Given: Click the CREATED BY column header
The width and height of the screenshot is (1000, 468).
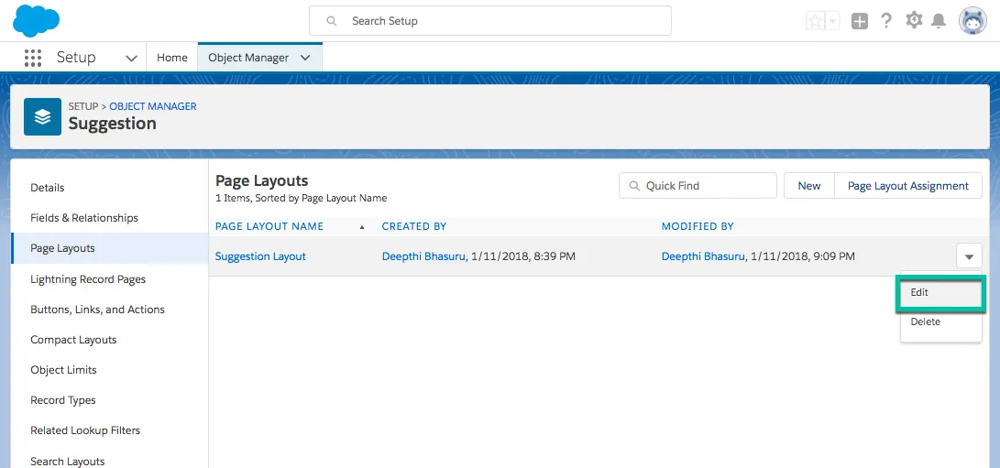Looking at the screenshot, I should (x=414, y=226).
